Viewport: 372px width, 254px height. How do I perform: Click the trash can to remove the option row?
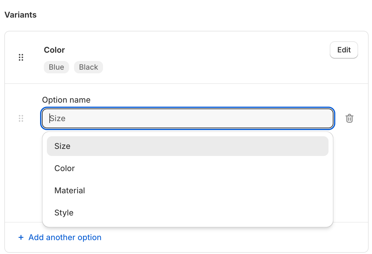click(x=349, y=118)
